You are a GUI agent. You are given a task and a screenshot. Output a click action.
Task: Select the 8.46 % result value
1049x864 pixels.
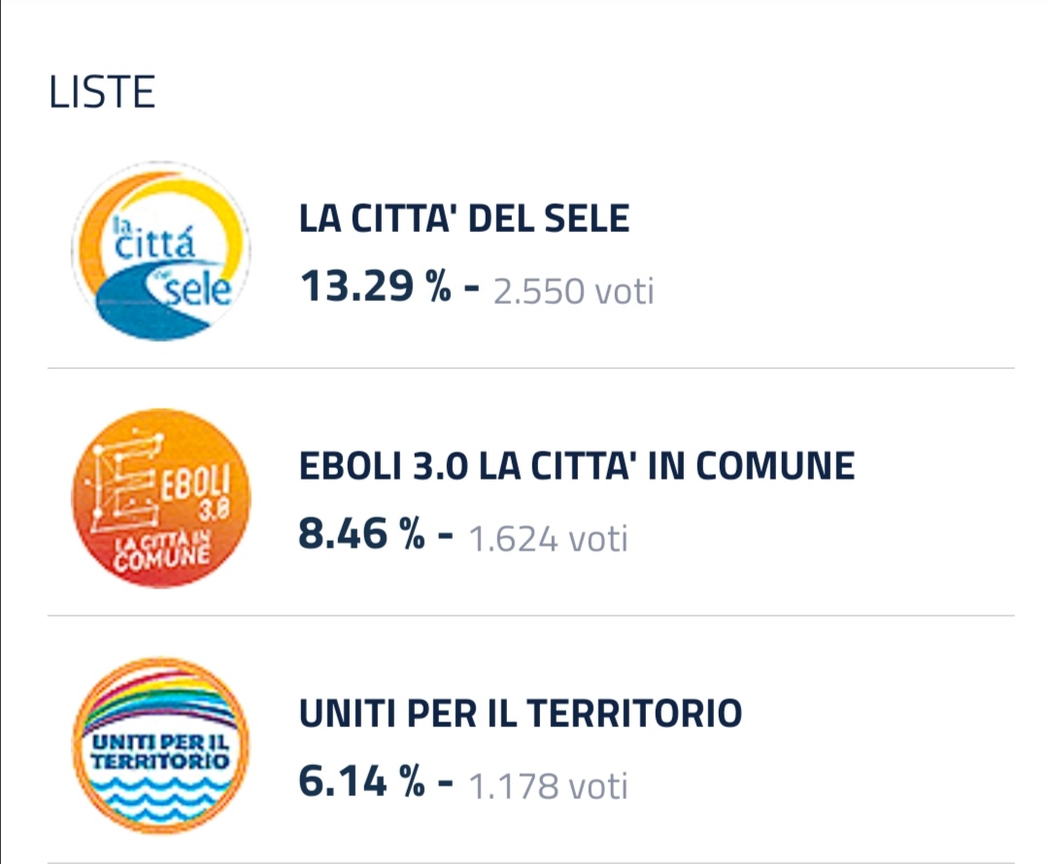point(361,534)
